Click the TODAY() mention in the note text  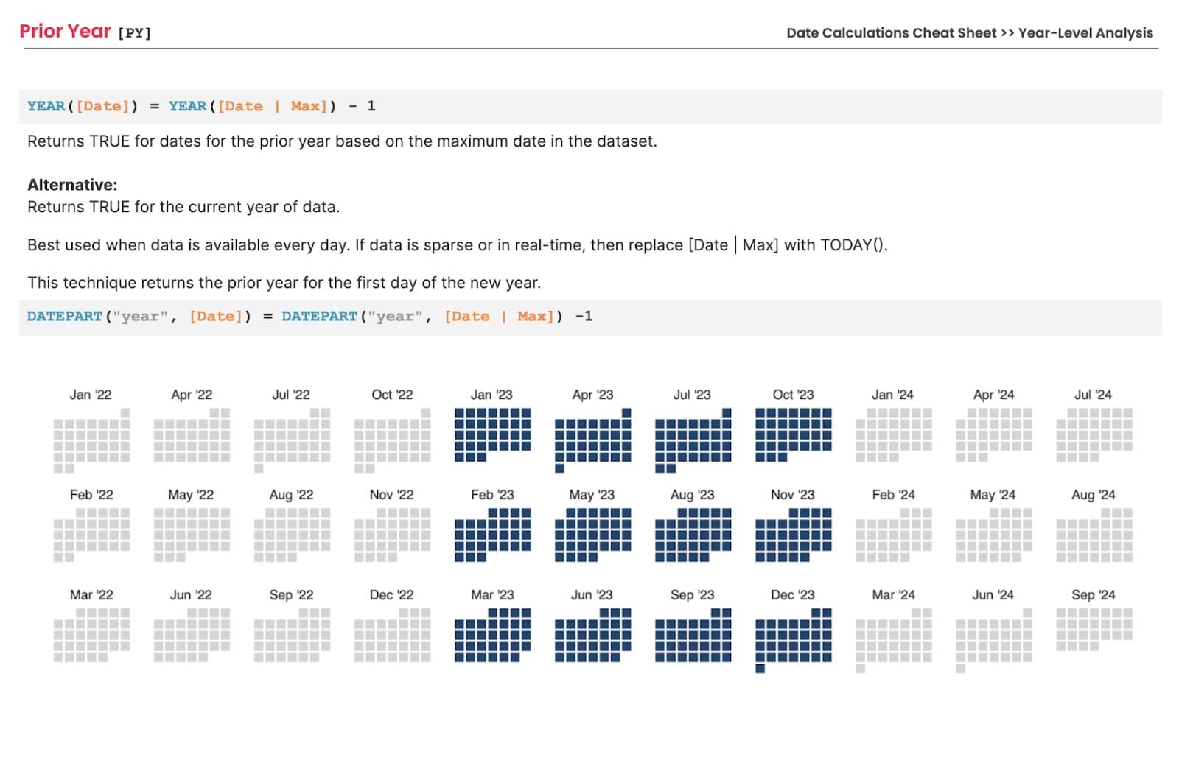pos(851,244)
